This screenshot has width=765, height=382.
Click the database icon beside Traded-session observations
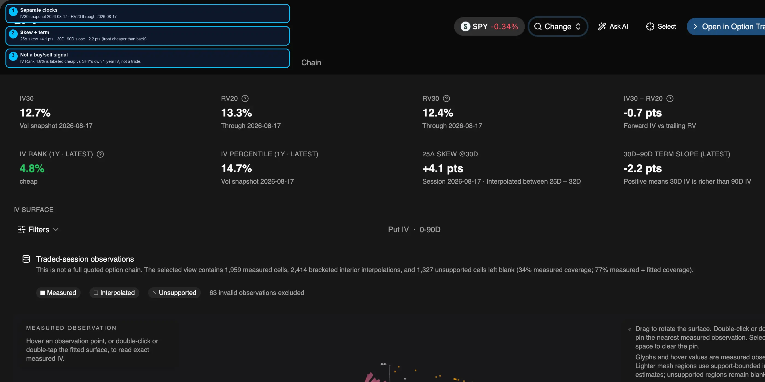26,259
